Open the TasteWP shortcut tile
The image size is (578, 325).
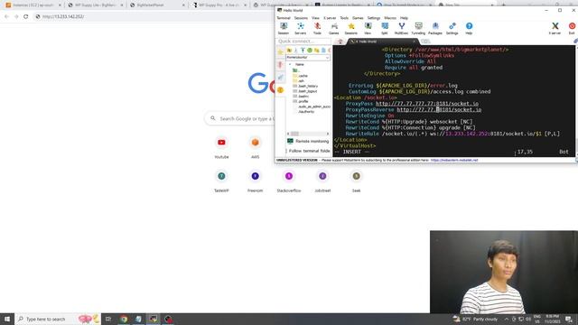221,181
